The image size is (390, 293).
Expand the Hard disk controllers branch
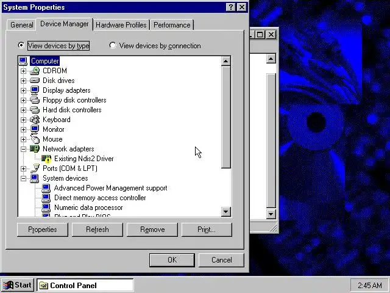(x=23, y=110)
